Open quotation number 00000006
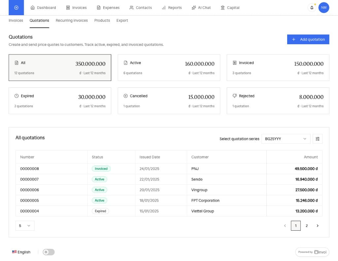 point(29,190)
